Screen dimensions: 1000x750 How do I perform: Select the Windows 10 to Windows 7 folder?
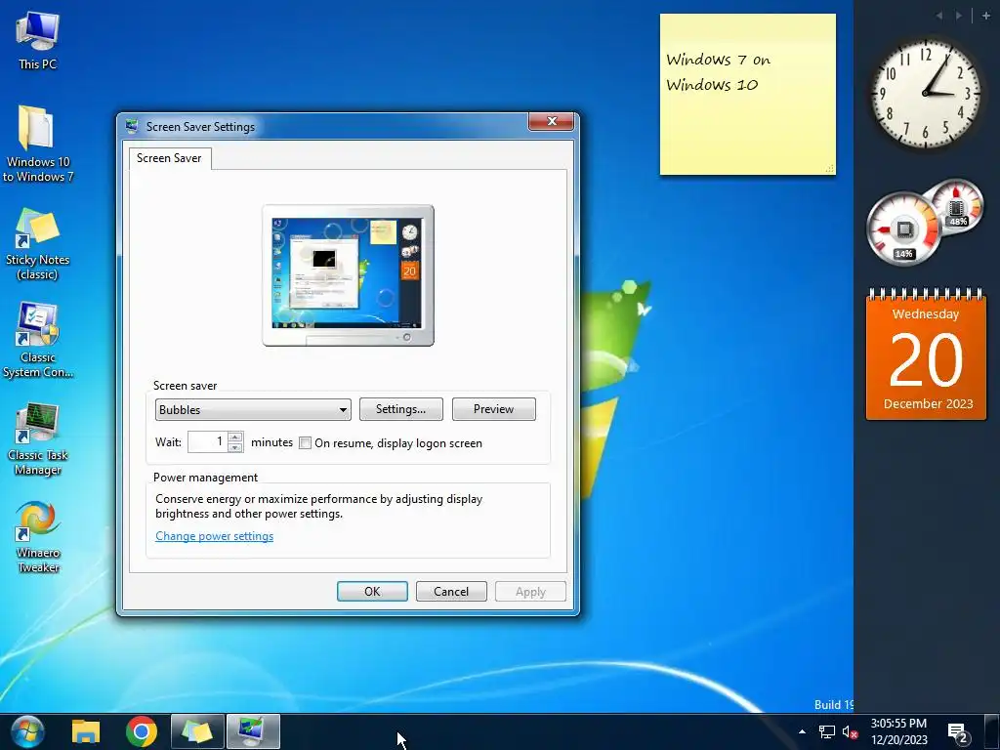[37, 145]
